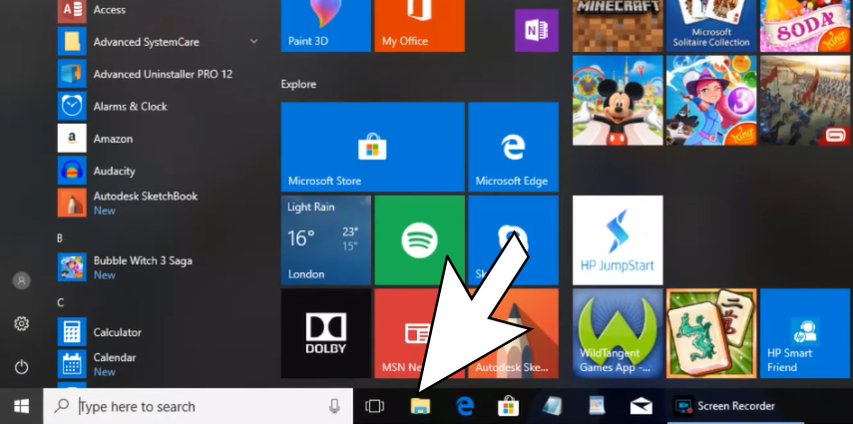Click the Power button icon
Screen dimensions: 853x424
(x=21, y=367)
